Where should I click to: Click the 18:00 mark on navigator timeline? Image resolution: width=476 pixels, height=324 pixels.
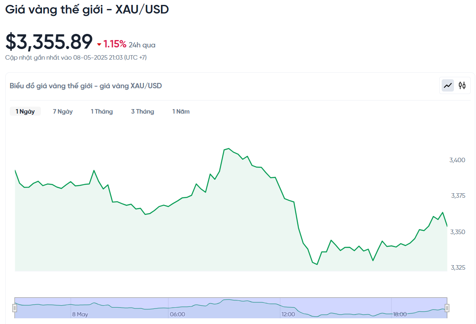[400, 314]
